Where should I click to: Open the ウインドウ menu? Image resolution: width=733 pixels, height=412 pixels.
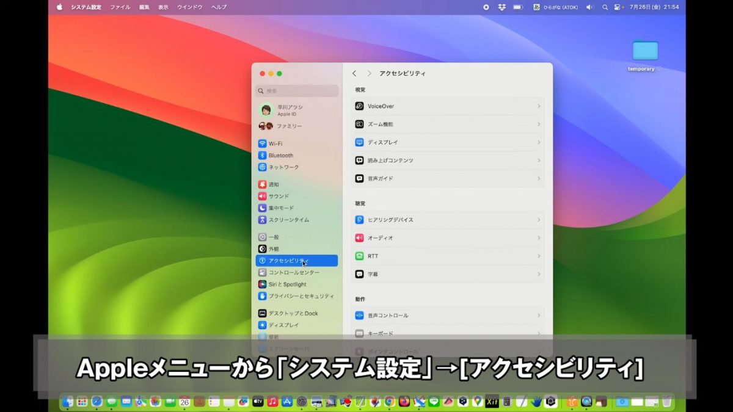tap(190, 7)
